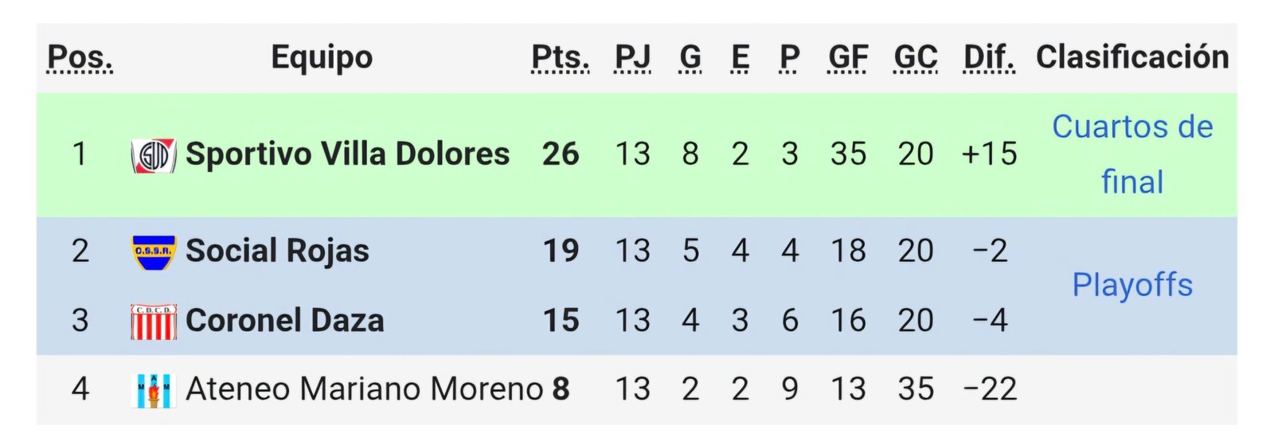
Task: Click the Pts. column header abbreviation
Action: coord(561,57)
